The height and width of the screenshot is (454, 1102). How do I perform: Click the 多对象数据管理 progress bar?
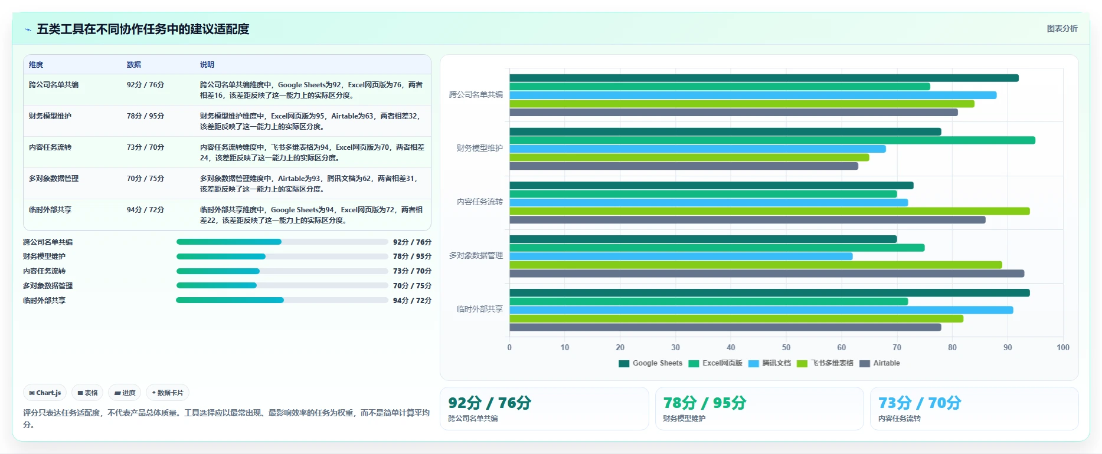pos(282,285)
